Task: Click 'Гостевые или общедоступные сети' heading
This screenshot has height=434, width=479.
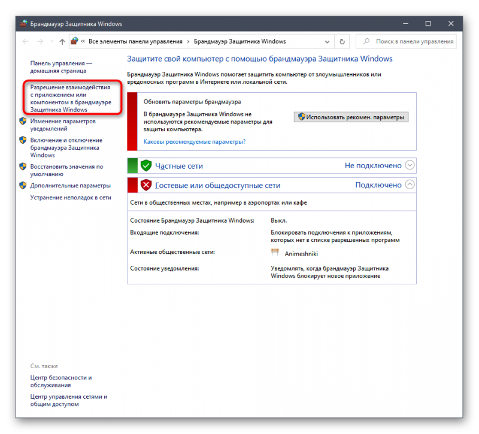Action: click(217, 186)
